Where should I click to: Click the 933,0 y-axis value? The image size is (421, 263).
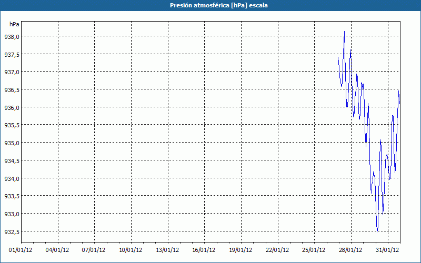12,215
